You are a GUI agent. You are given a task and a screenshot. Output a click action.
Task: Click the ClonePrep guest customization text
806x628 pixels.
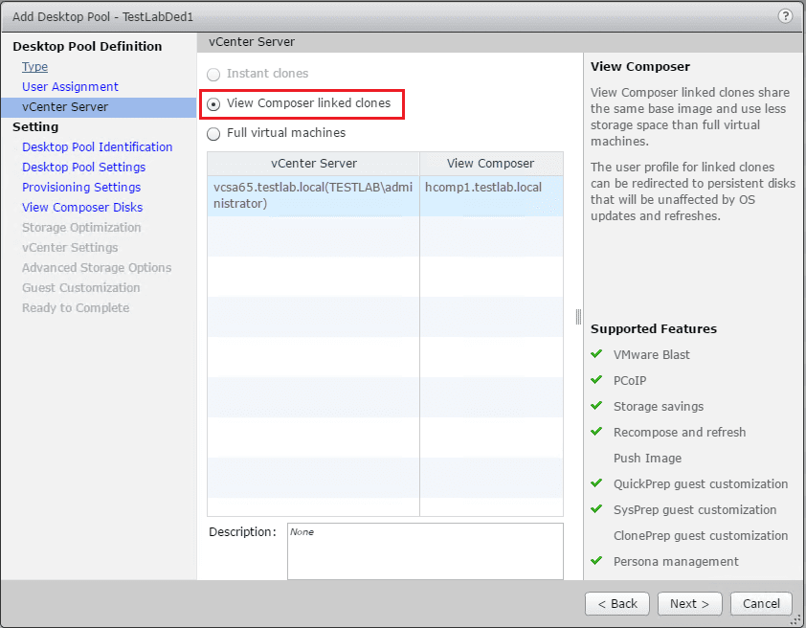point(701,535)
